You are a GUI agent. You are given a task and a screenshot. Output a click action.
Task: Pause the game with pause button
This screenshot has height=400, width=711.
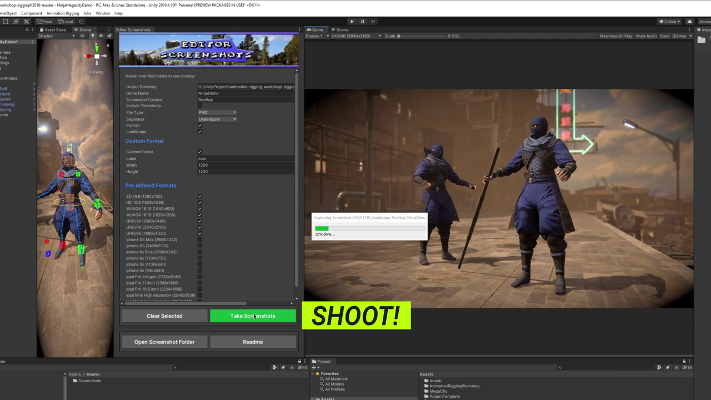362,22
